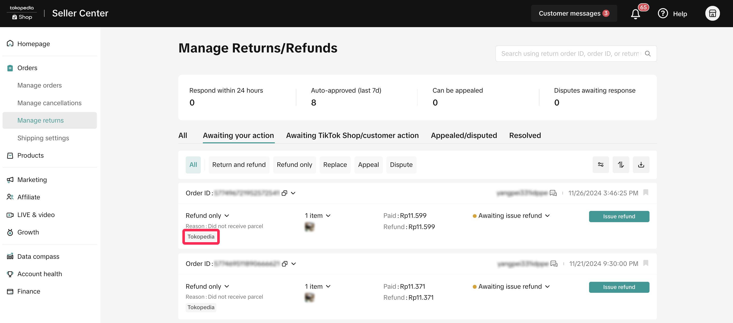Image resolution: width=733 pixels, height=323 pixels.
Task: Click the download export icon
Action: (641, 165)
